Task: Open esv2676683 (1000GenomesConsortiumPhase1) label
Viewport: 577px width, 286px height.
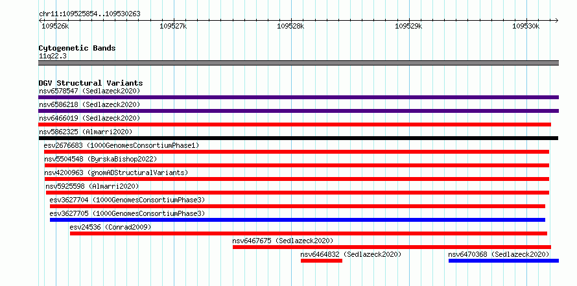Action: (x=121, y=145)
